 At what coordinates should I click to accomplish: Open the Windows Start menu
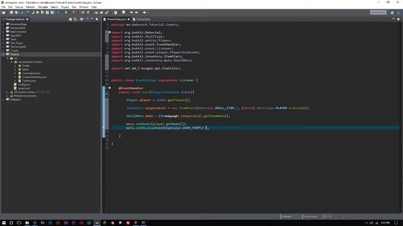pyautogui.click(x=4, y=223)
